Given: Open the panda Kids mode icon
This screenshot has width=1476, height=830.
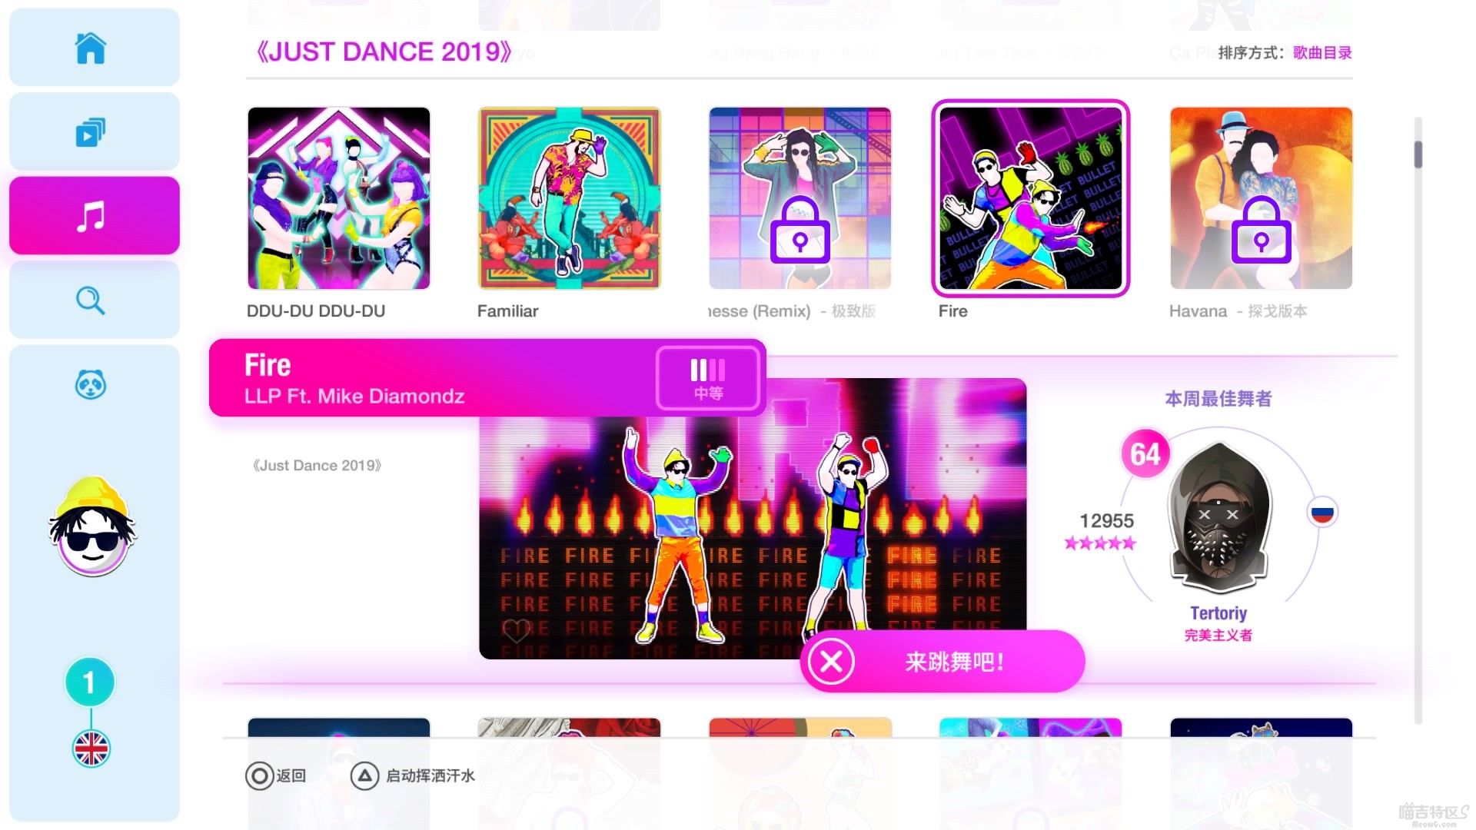Looking at the screenshot, I should pos(91,384).
